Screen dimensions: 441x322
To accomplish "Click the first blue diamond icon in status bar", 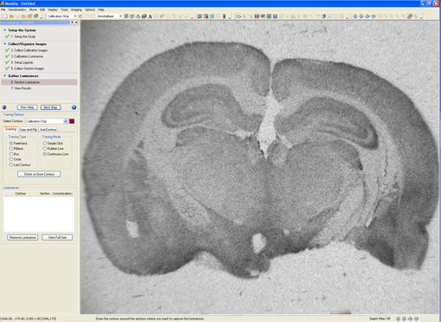I will [x=398, y=319].
